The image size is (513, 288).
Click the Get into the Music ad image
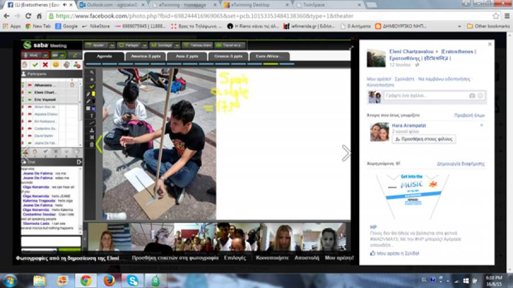pos(412,194)
